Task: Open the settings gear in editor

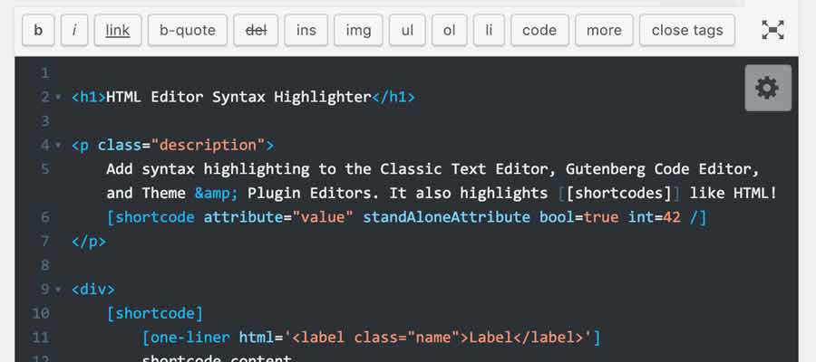Action: 768,88
